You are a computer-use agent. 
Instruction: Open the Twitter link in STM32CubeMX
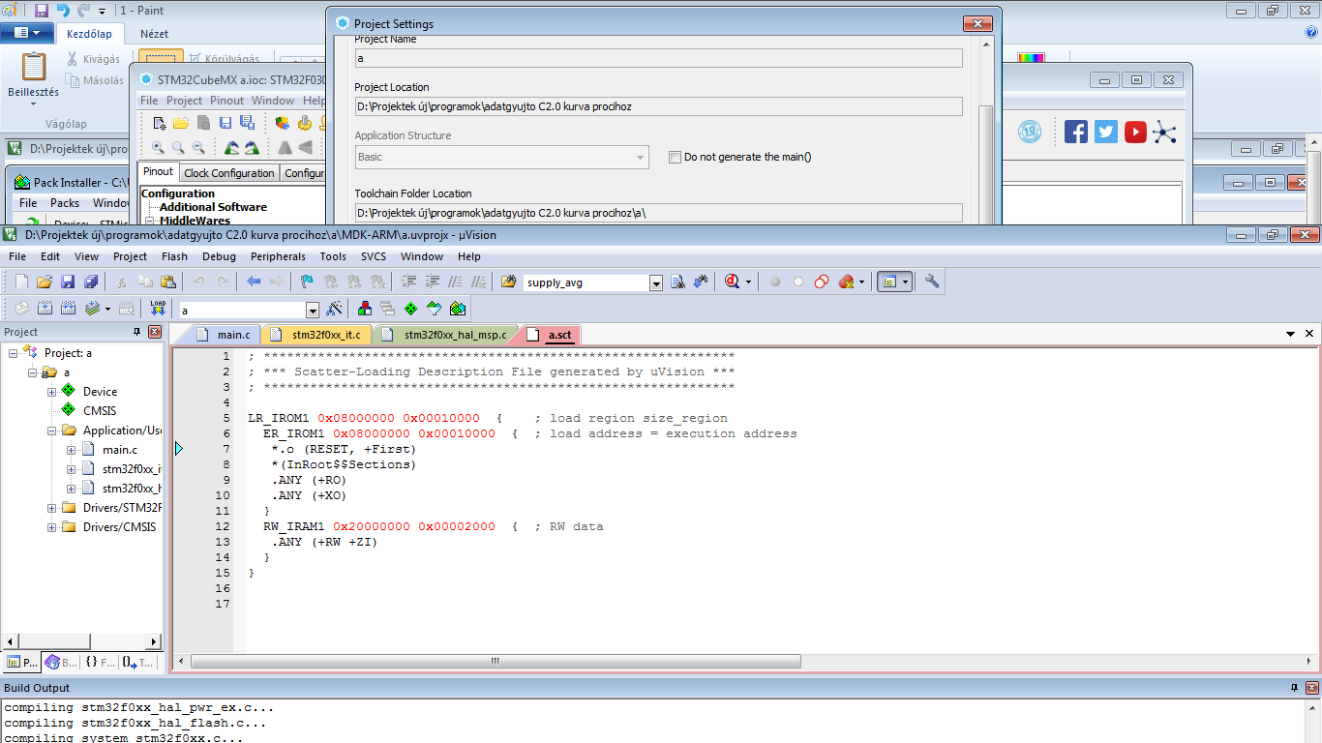click(x=1106, y=132)
